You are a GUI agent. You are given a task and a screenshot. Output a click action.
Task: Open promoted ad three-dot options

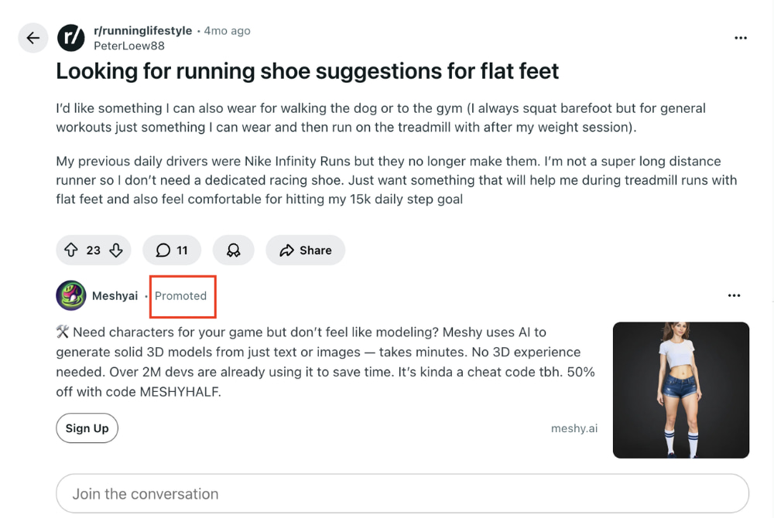pos(734,295)
